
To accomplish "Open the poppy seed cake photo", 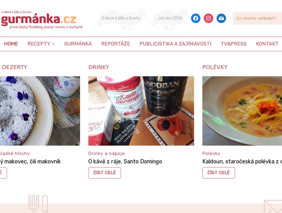I will tap(40, 111).
